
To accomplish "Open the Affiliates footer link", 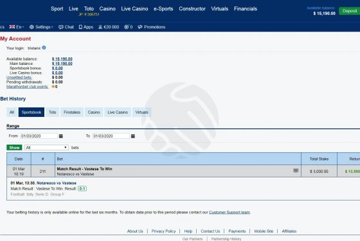I will pos(289,231).
